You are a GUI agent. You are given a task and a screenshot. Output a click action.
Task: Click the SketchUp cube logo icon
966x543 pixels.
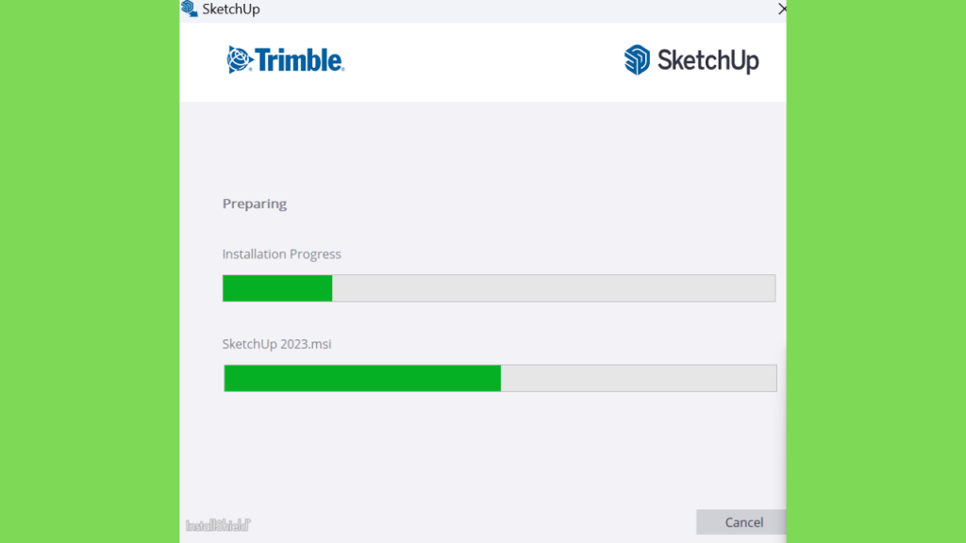637,59
